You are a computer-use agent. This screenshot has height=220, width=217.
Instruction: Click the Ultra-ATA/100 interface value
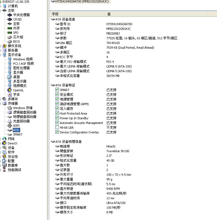click(116, 203)
